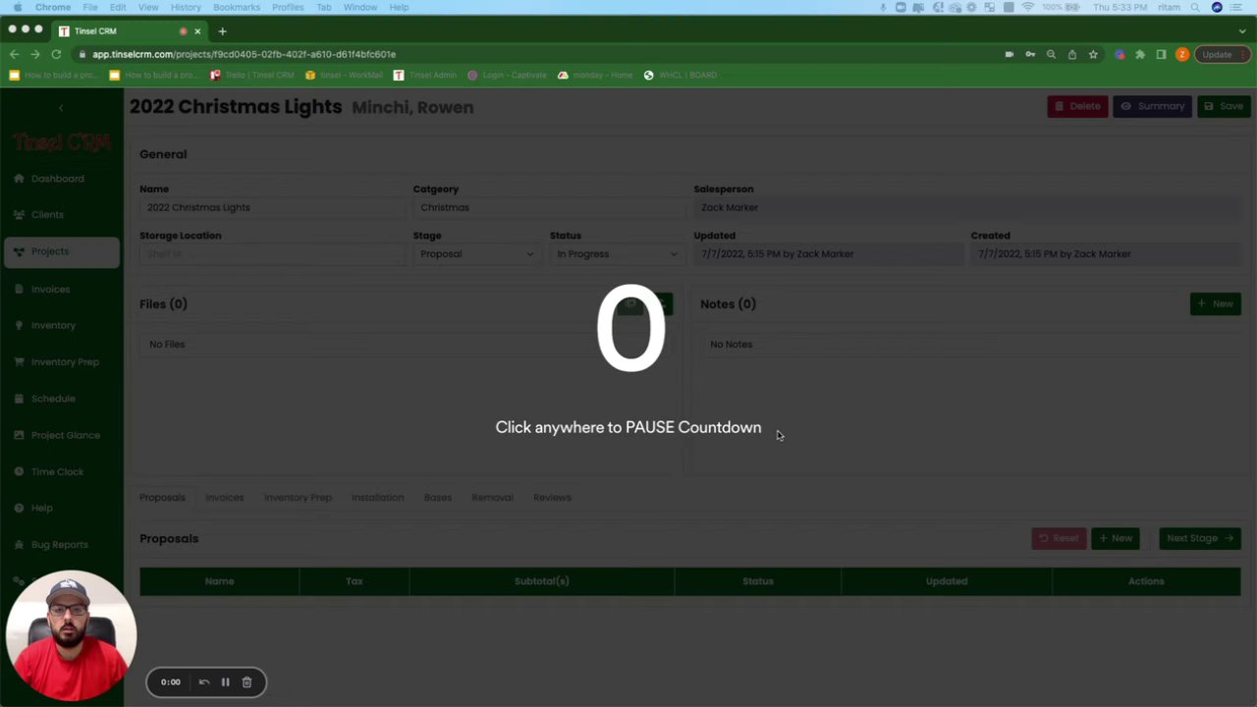Open the Chrome extensions puzzle icon
This screenshot has height=707, width=1257.
[1140, 54]
